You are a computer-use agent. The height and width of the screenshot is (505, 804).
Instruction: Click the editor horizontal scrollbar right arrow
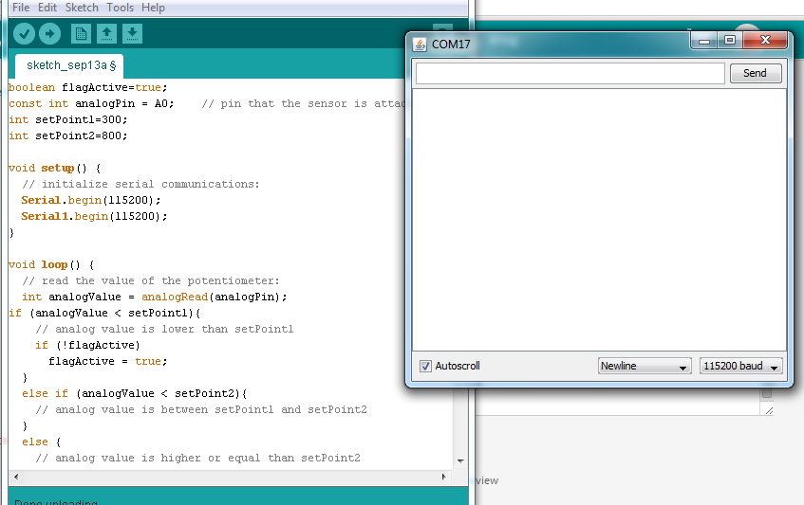pyautogui.click(x=444, y=477)
